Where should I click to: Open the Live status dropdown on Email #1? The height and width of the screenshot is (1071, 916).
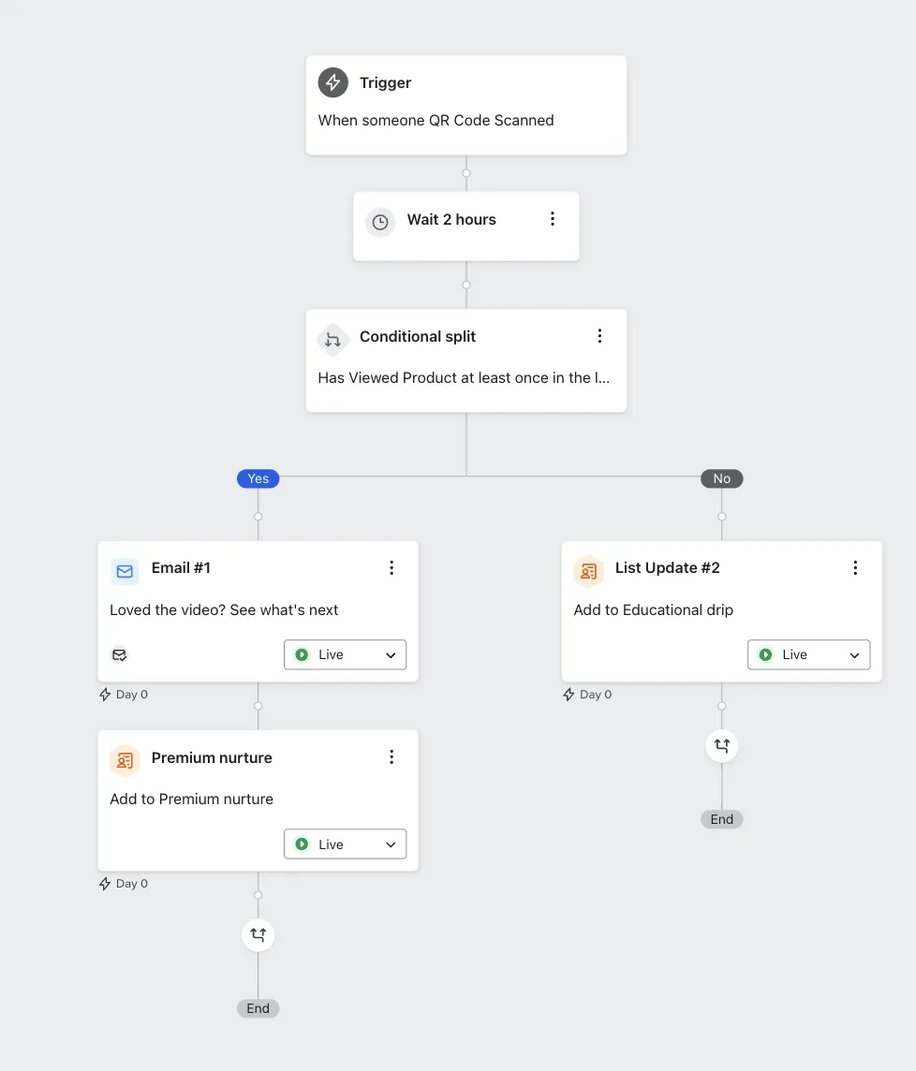[x=393, y=654]
